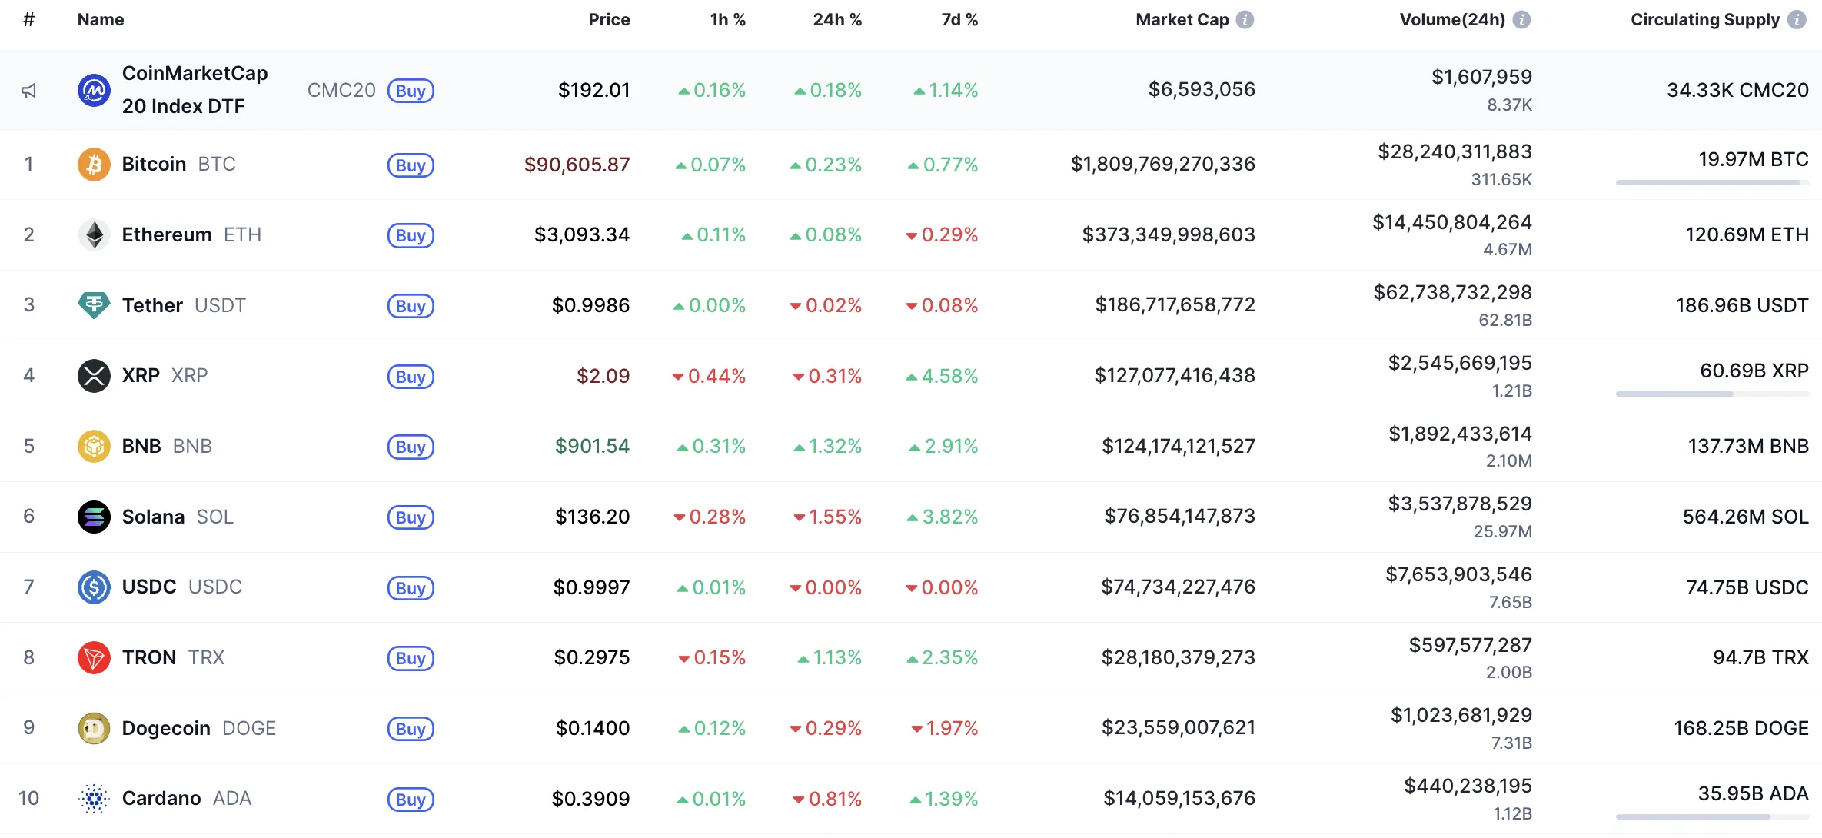Open the Market Cap info tooltip
The width and height of the screenshot is (1822, 838).
point(1245,19)
